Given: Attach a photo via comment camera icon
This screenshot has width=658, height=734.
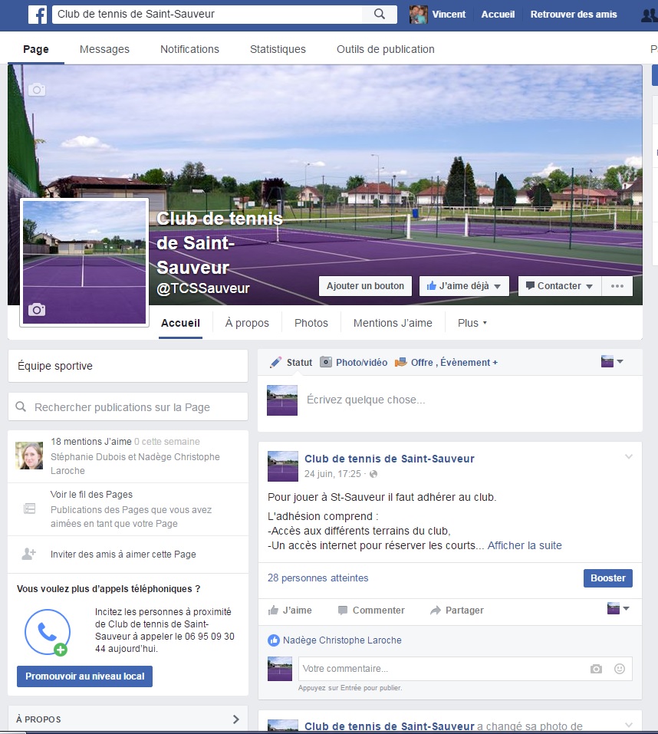Looking at the screenshot, I should (596, 669).
